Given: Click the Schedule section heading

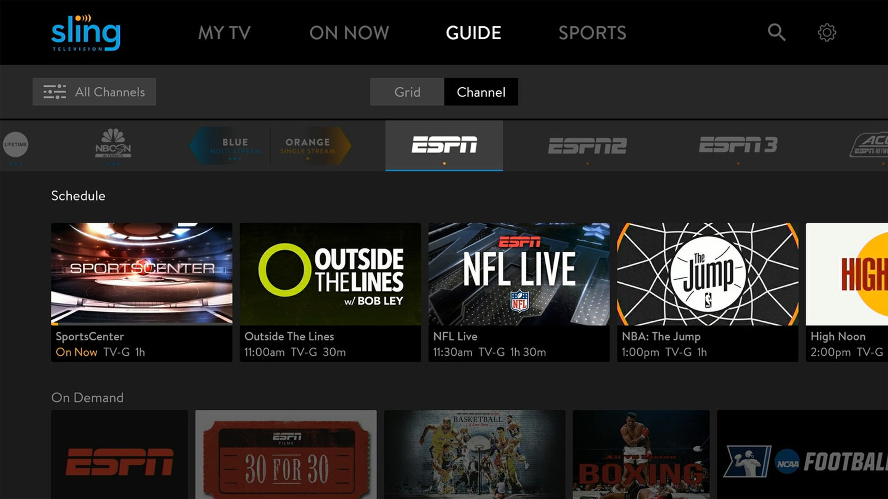Looking at the screenshot, I should pos(78,196).
